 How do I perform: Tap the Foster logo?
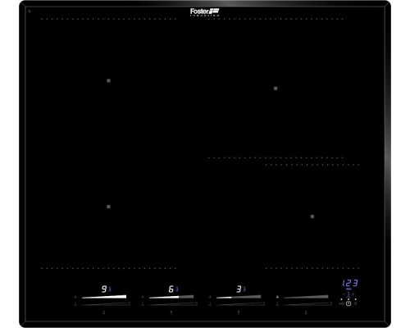tap(205, 11)
